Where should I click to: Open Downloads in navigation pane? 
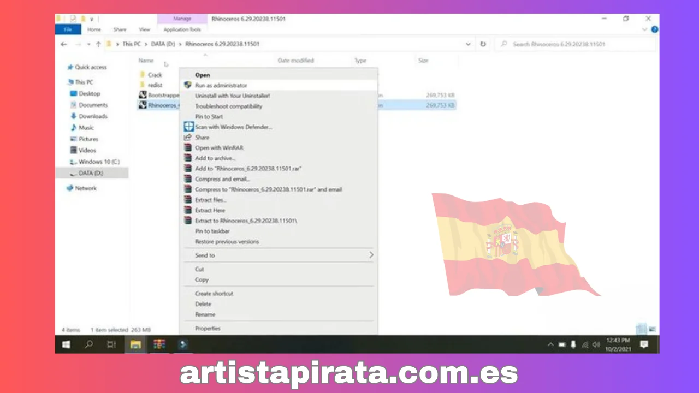(x=93, y=116)
